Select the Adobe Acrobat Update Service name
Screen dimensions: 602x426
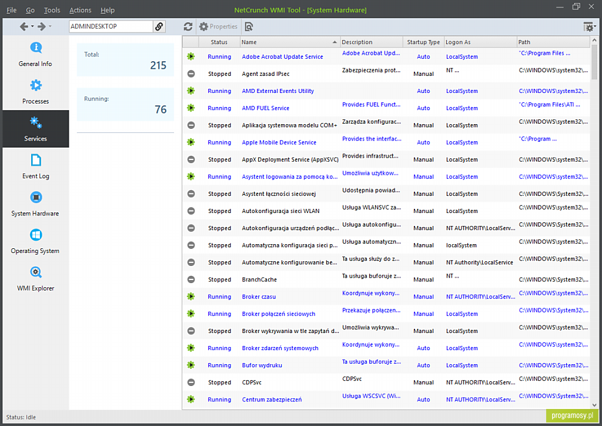point(282,56)
